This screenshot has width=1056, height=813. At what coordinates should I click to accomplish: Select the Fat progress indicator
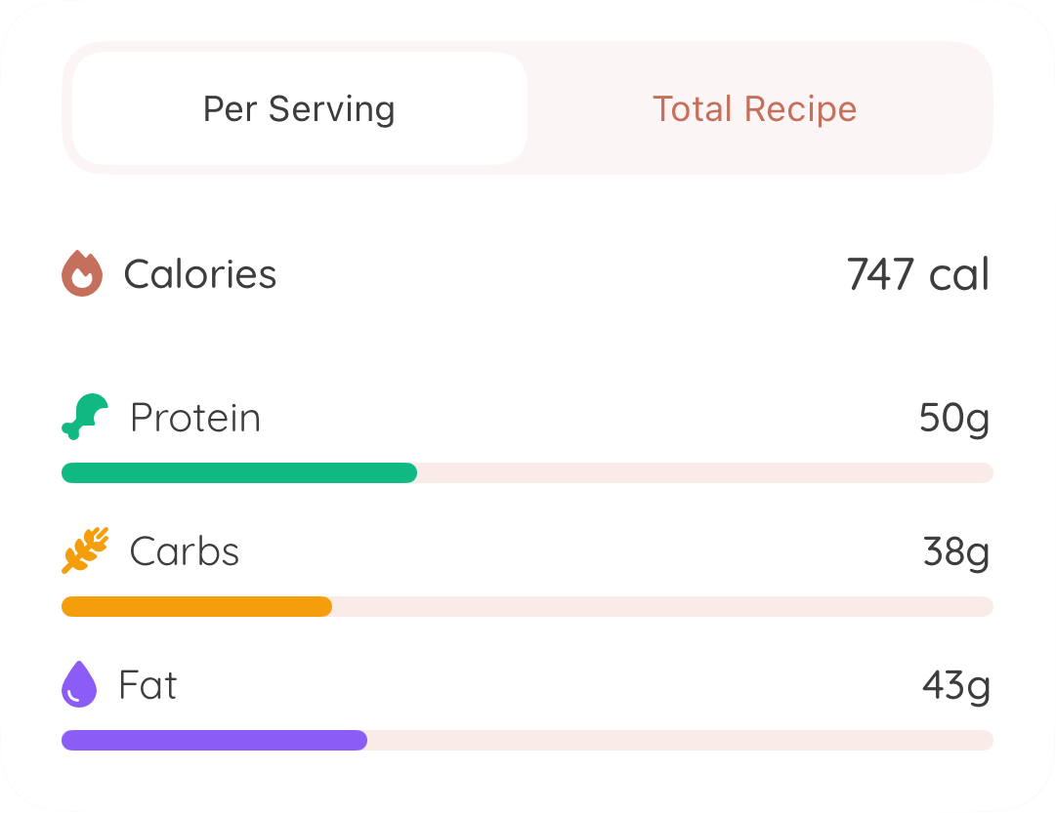coord(528,740)
